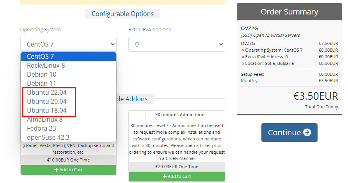Click the Setup Fees row in summary
The width and height of the screenshot is (348, 183).
(x=289, y=74)
